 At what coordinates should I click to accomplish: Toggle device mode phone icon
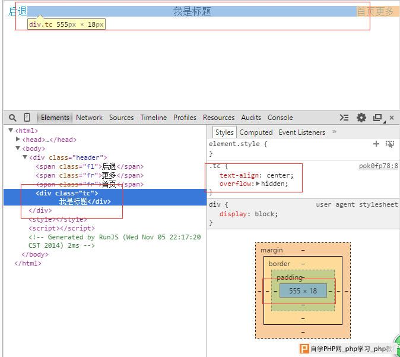(x=27, y=118)
